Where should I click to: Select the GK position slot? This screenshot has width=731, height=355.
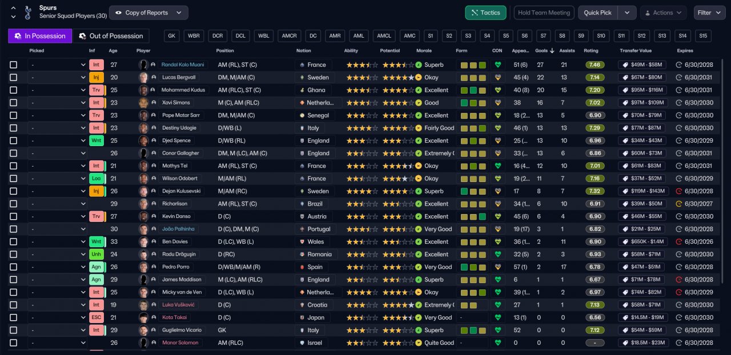pyautogui.click(x=172, y=36)
